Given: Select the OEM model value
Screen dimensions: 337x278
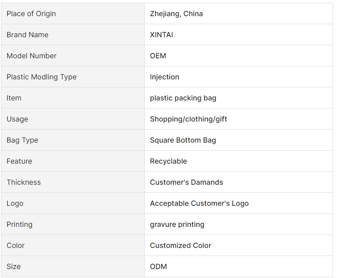Looking at the screenshot, I should click(x=158, y=56).
